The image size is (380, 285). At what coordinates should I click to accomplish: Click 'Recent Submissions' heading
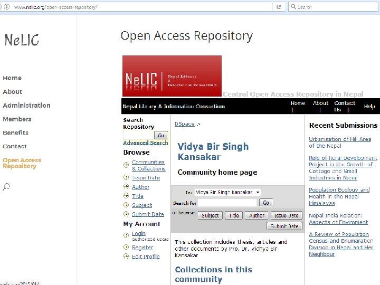point(343,125)
